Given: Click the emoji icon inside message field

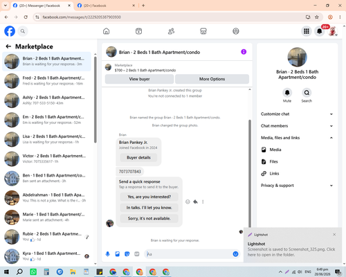Looking at the screenshot, I should [235, 254].
